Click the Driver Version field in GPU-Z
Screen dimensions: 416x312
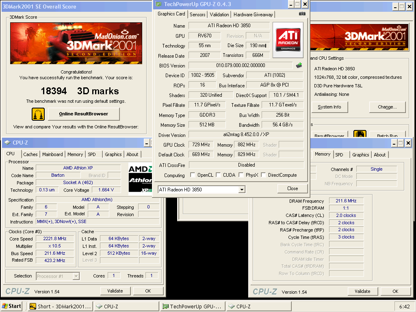(x=246, y=135)
